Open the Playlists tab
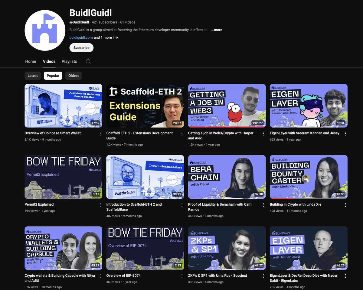Image resolution: width=363 pixels, height=290 pixels. coord(69,61)
